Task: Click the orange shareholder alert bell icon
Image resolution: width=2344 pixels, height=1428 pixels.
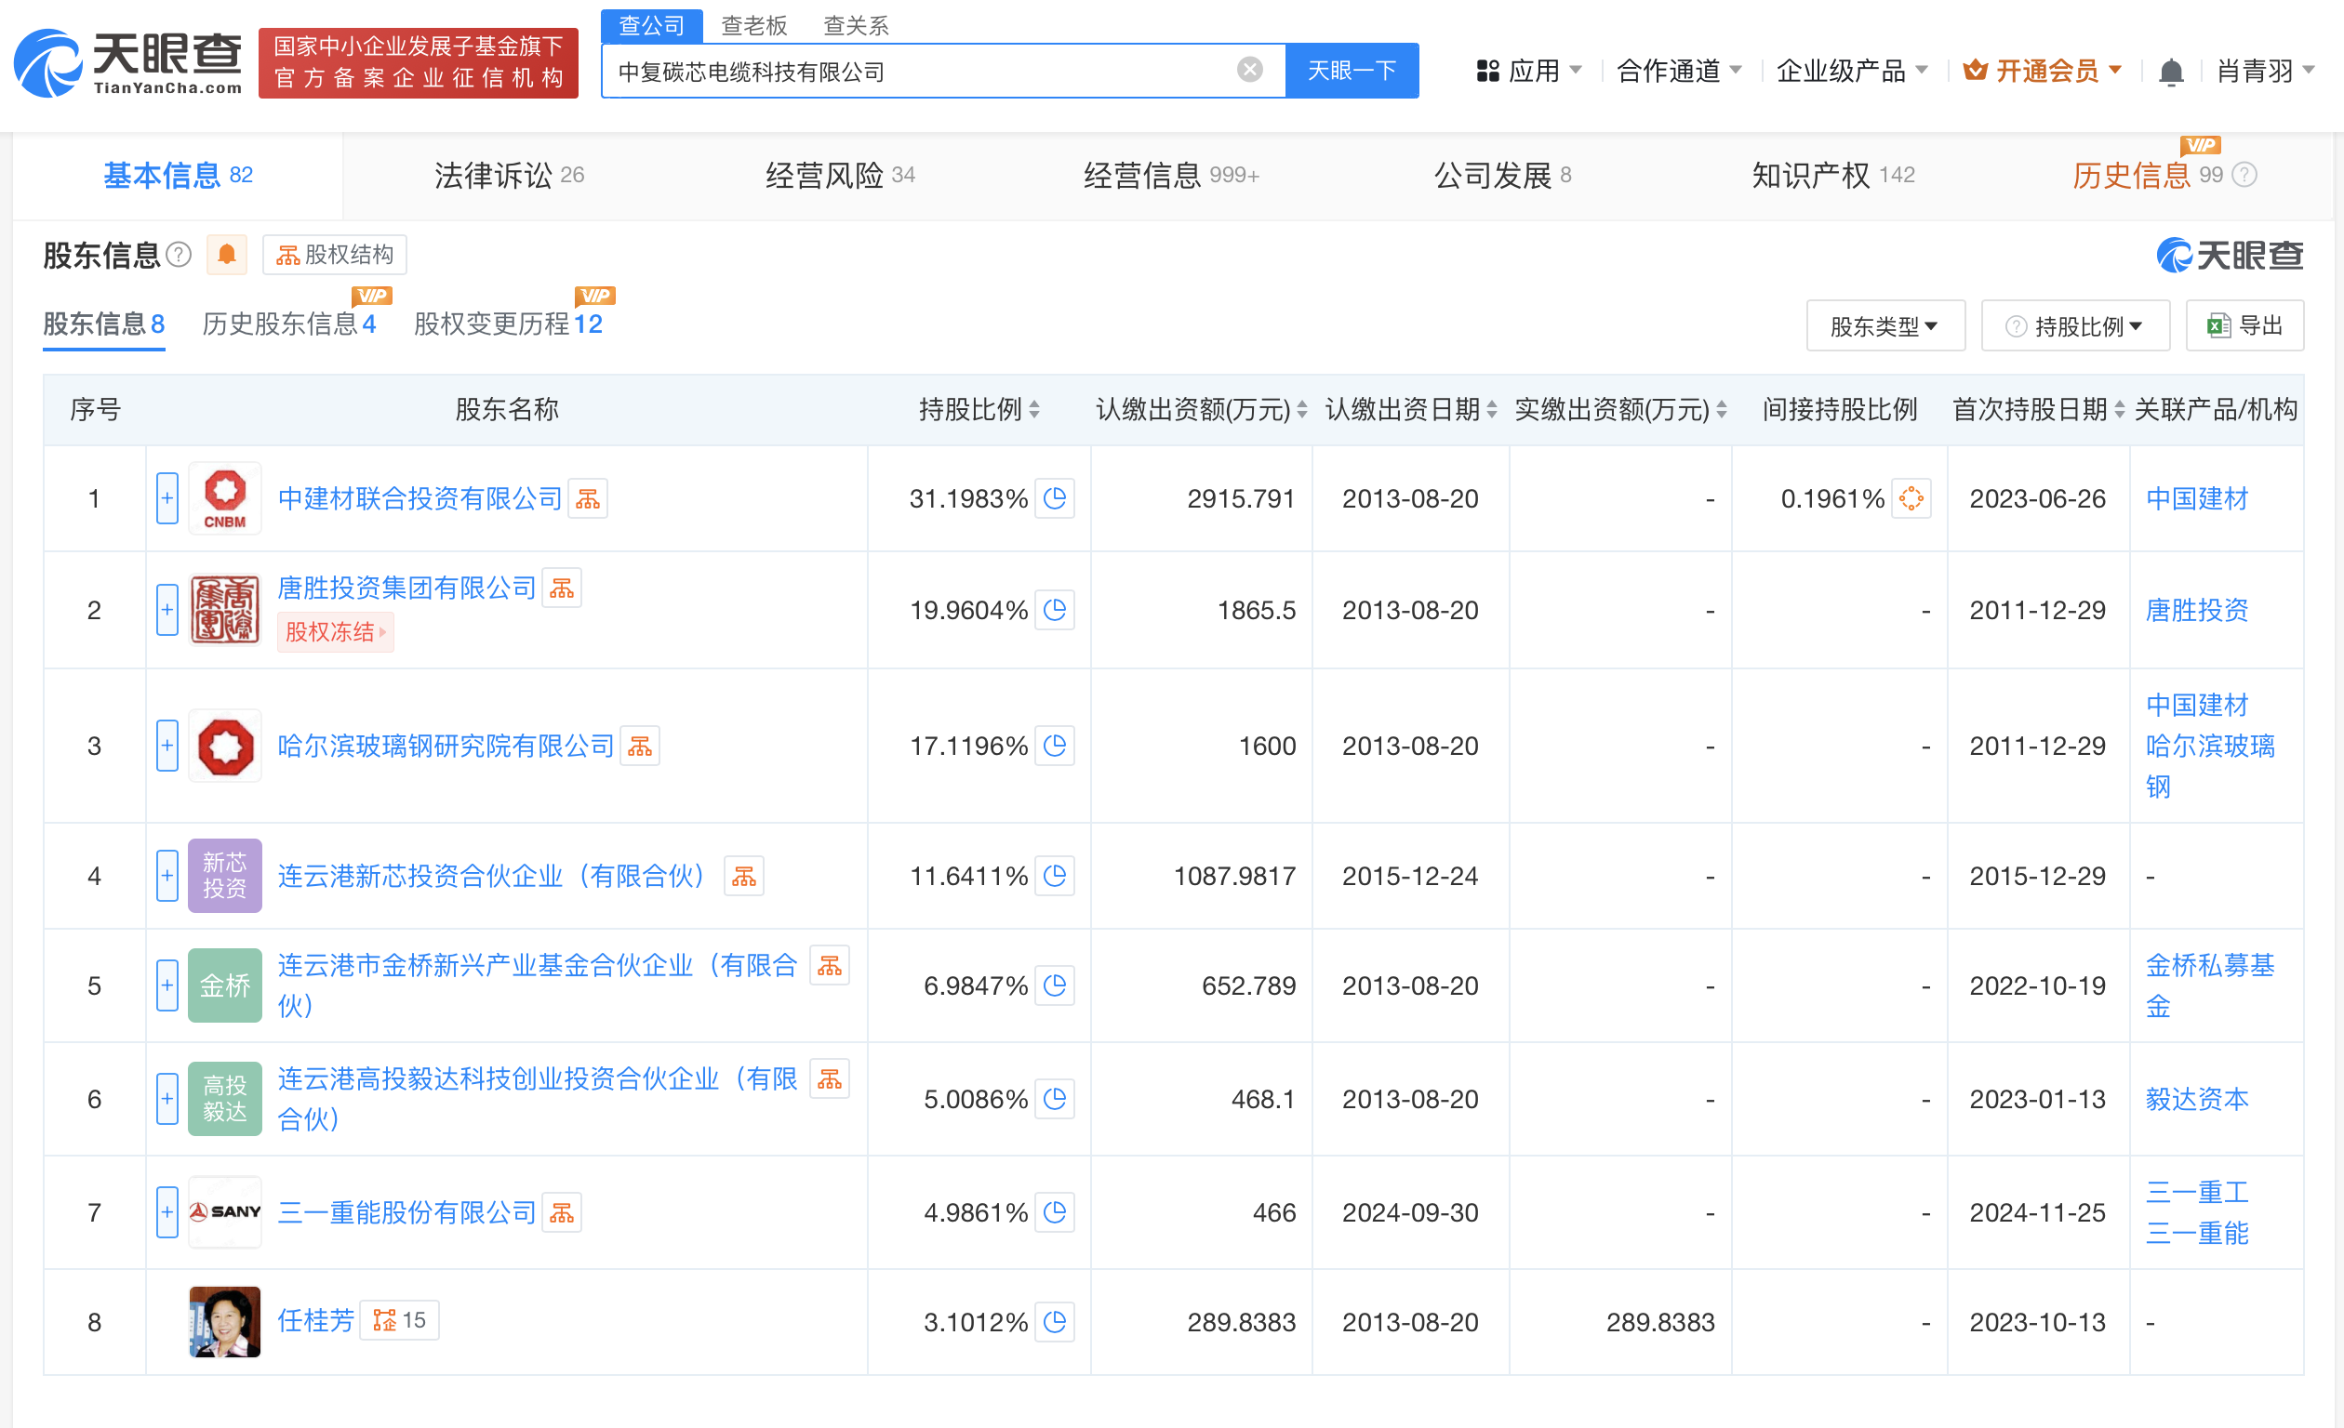Action: pos(226,255)
